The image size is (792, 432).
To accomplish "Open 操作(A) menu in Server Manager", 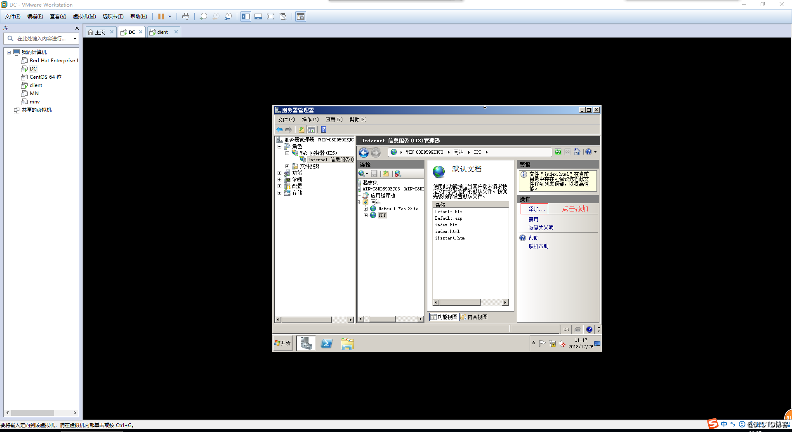I will coord(310,120).
